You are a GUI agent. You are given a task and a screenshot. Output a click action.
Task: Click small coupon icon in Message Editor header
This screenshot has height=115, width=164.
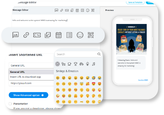click(67, 10)
